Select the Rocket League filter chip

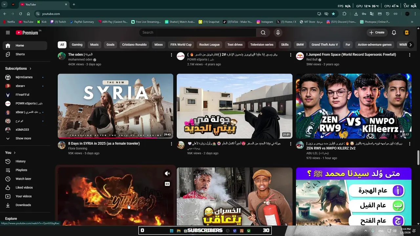[209, 45]
